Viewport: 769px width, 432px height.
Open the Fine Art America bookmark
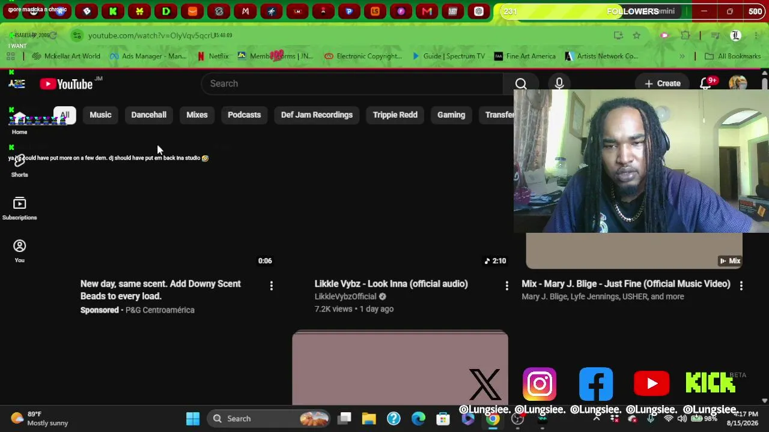525,56
